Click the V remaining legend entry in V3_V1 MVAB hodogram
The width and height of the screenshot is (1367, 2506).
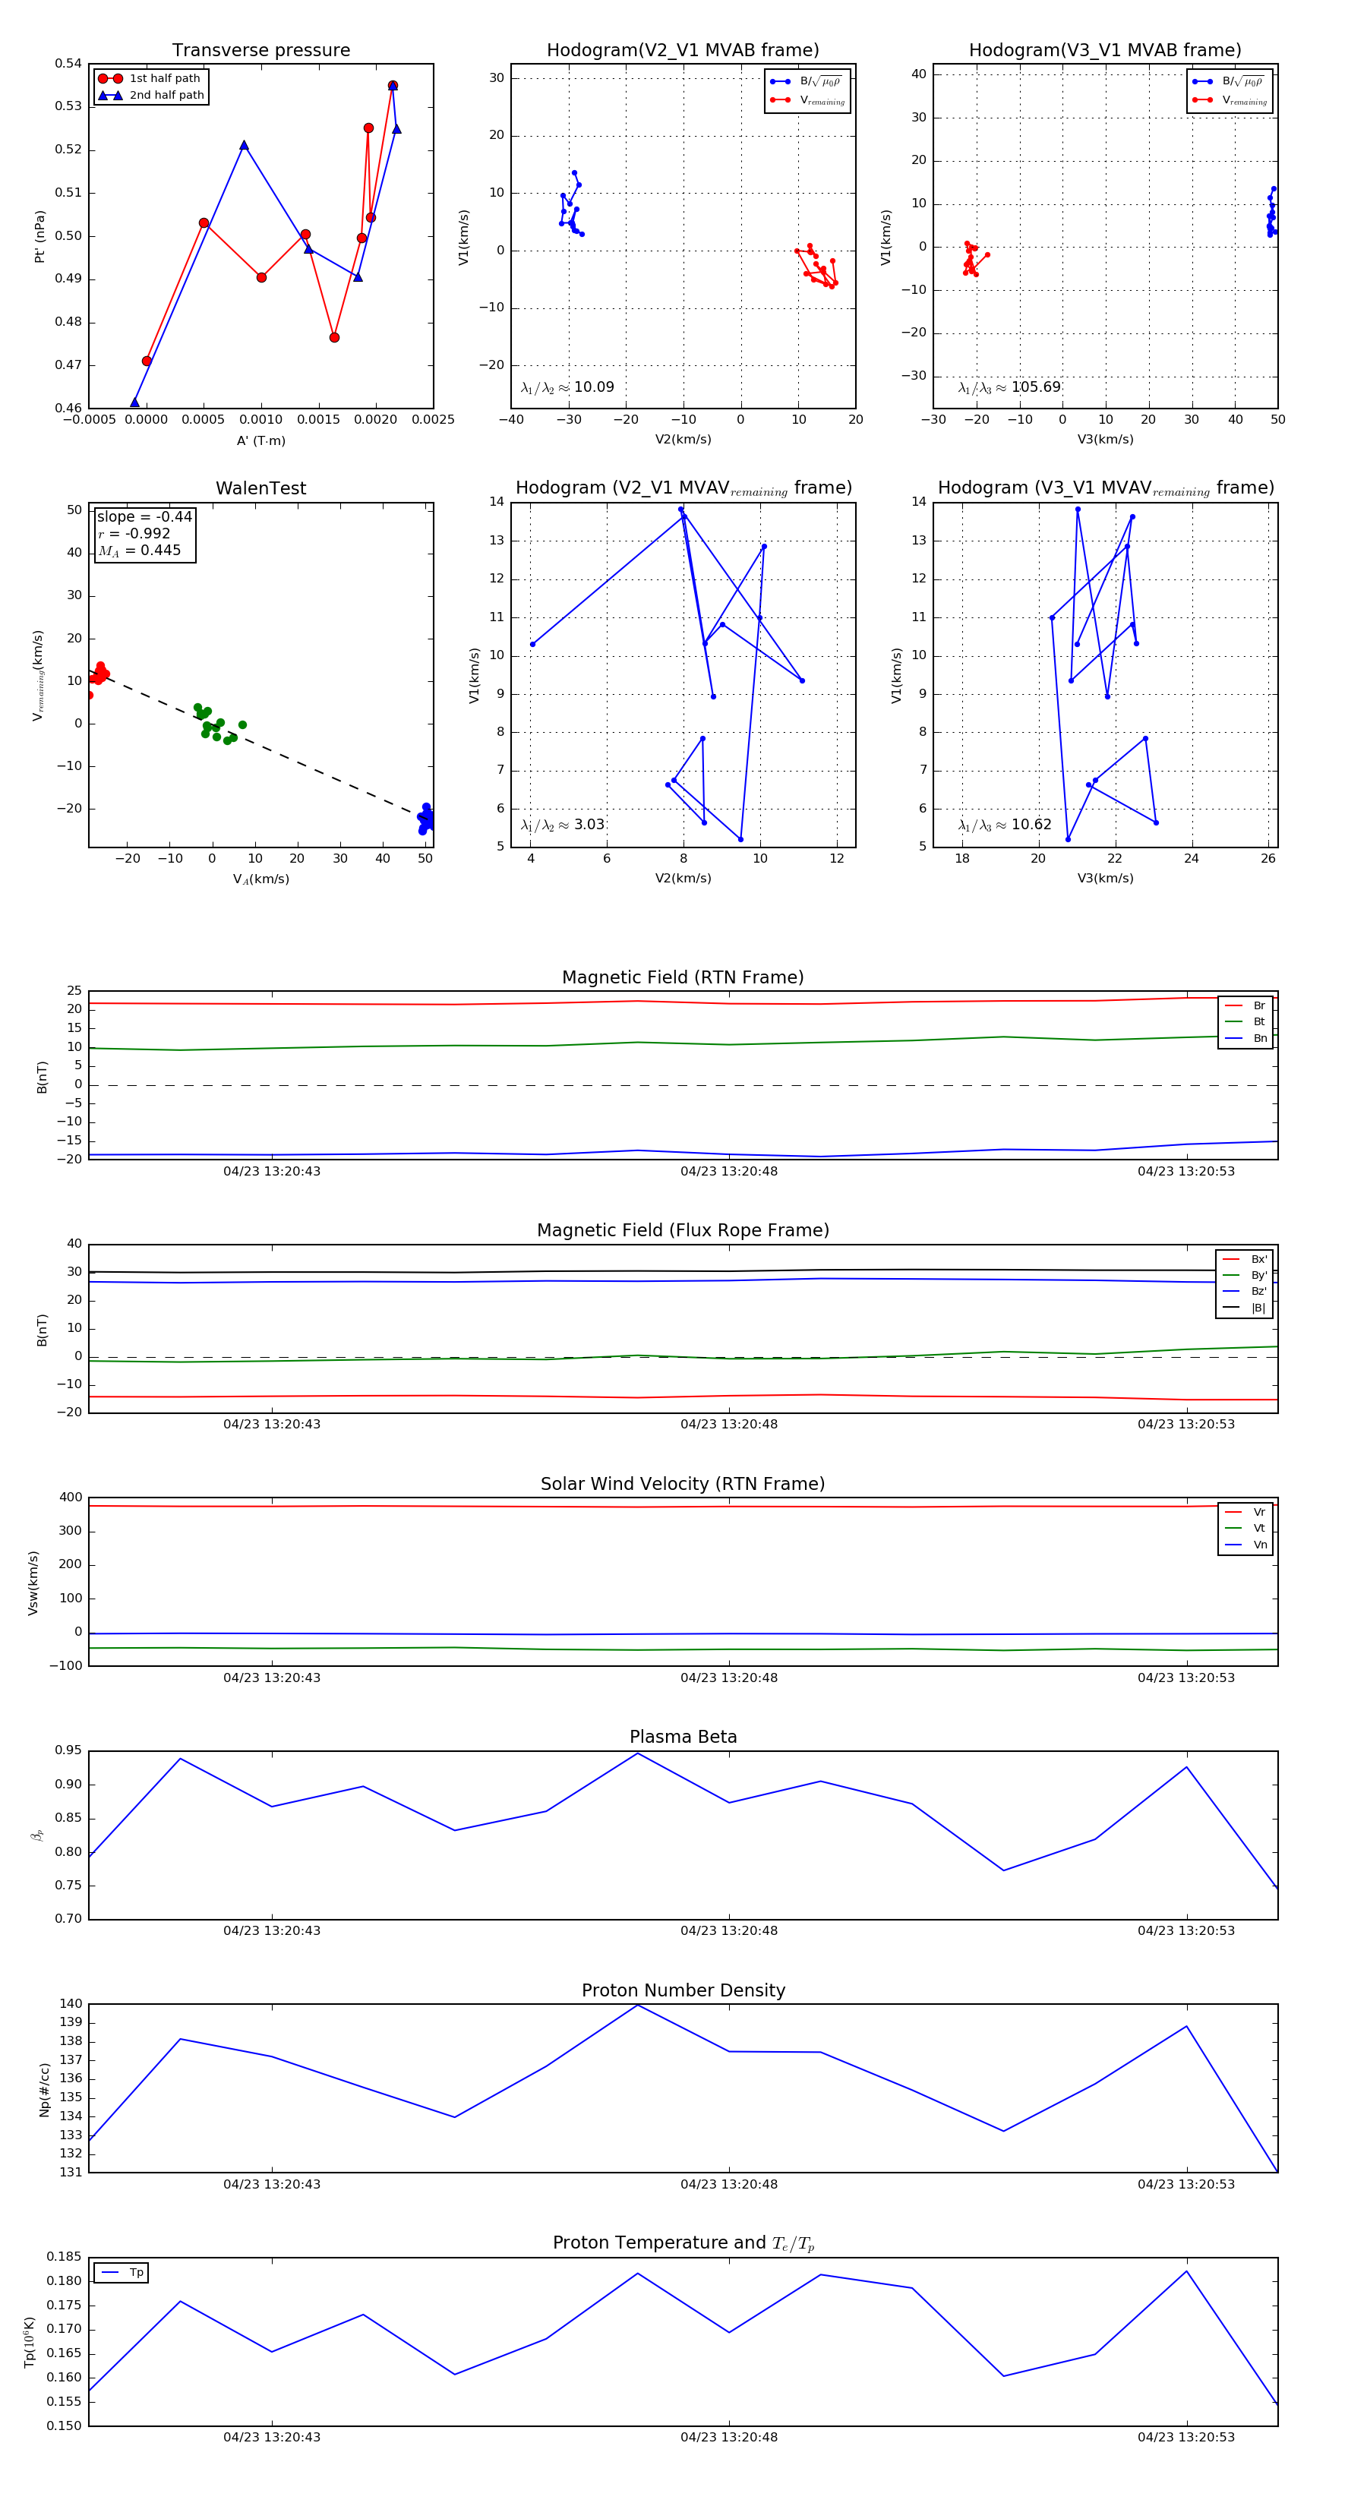pos(1230,100)
